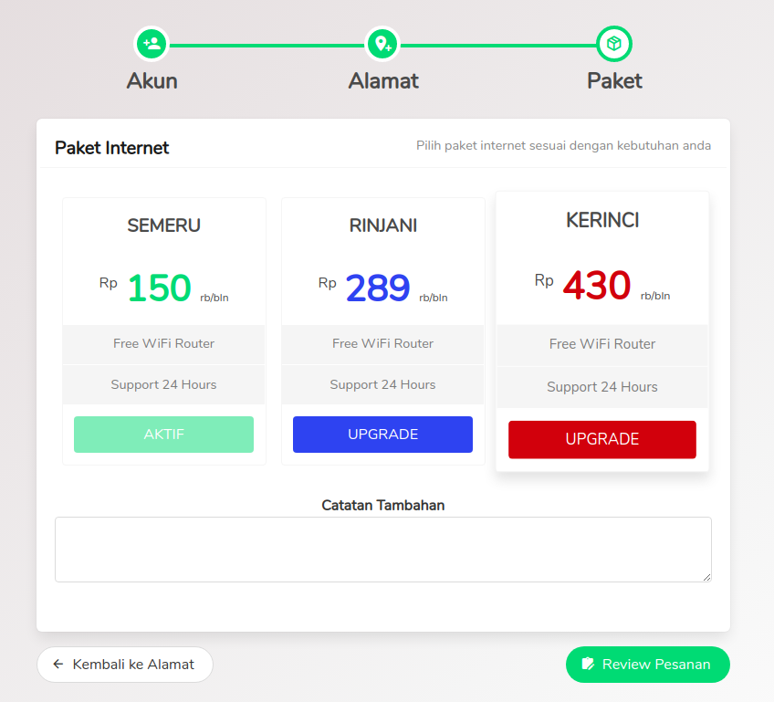The image size is (774, 702).
Task: Select the Paket step label
Action: coord(614,81)
